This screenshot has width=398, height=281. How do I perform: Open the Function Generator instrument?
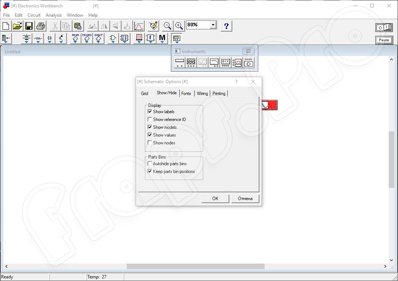pyautogui.click(x=191, y=62)
